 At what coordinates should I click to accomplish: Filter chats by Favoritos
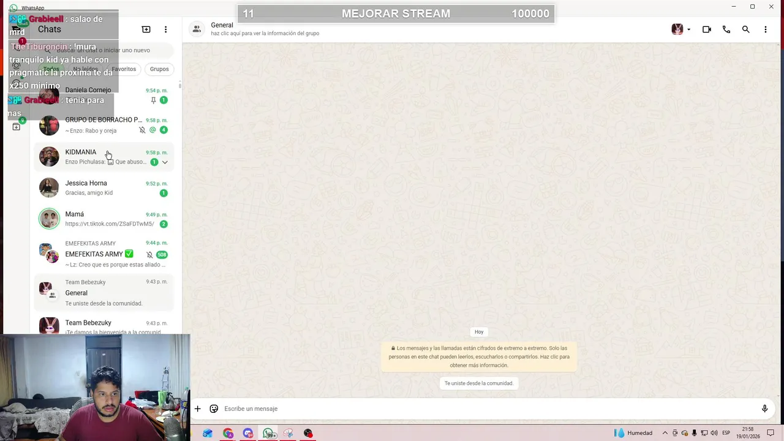click(124, 69)
